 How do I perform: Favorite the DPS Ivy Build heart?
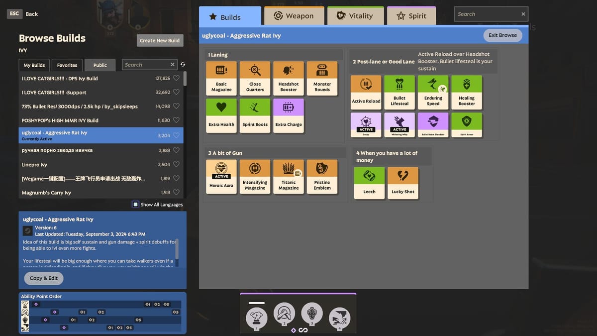tap(176, 78)
